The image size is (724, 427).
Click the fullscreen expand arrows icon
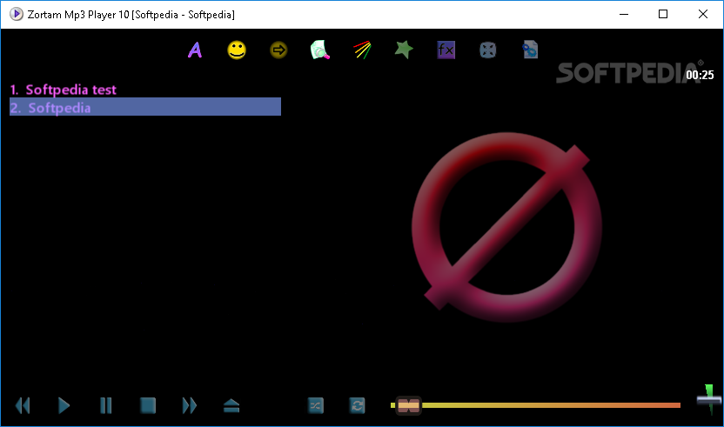point(488,50)
